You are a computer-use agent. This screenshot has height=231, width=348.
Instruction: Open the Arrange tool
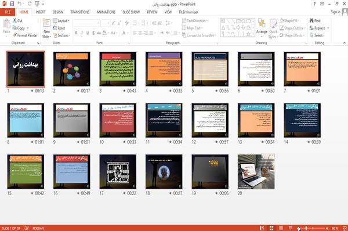pyautogui.click(x=262, y=28)
